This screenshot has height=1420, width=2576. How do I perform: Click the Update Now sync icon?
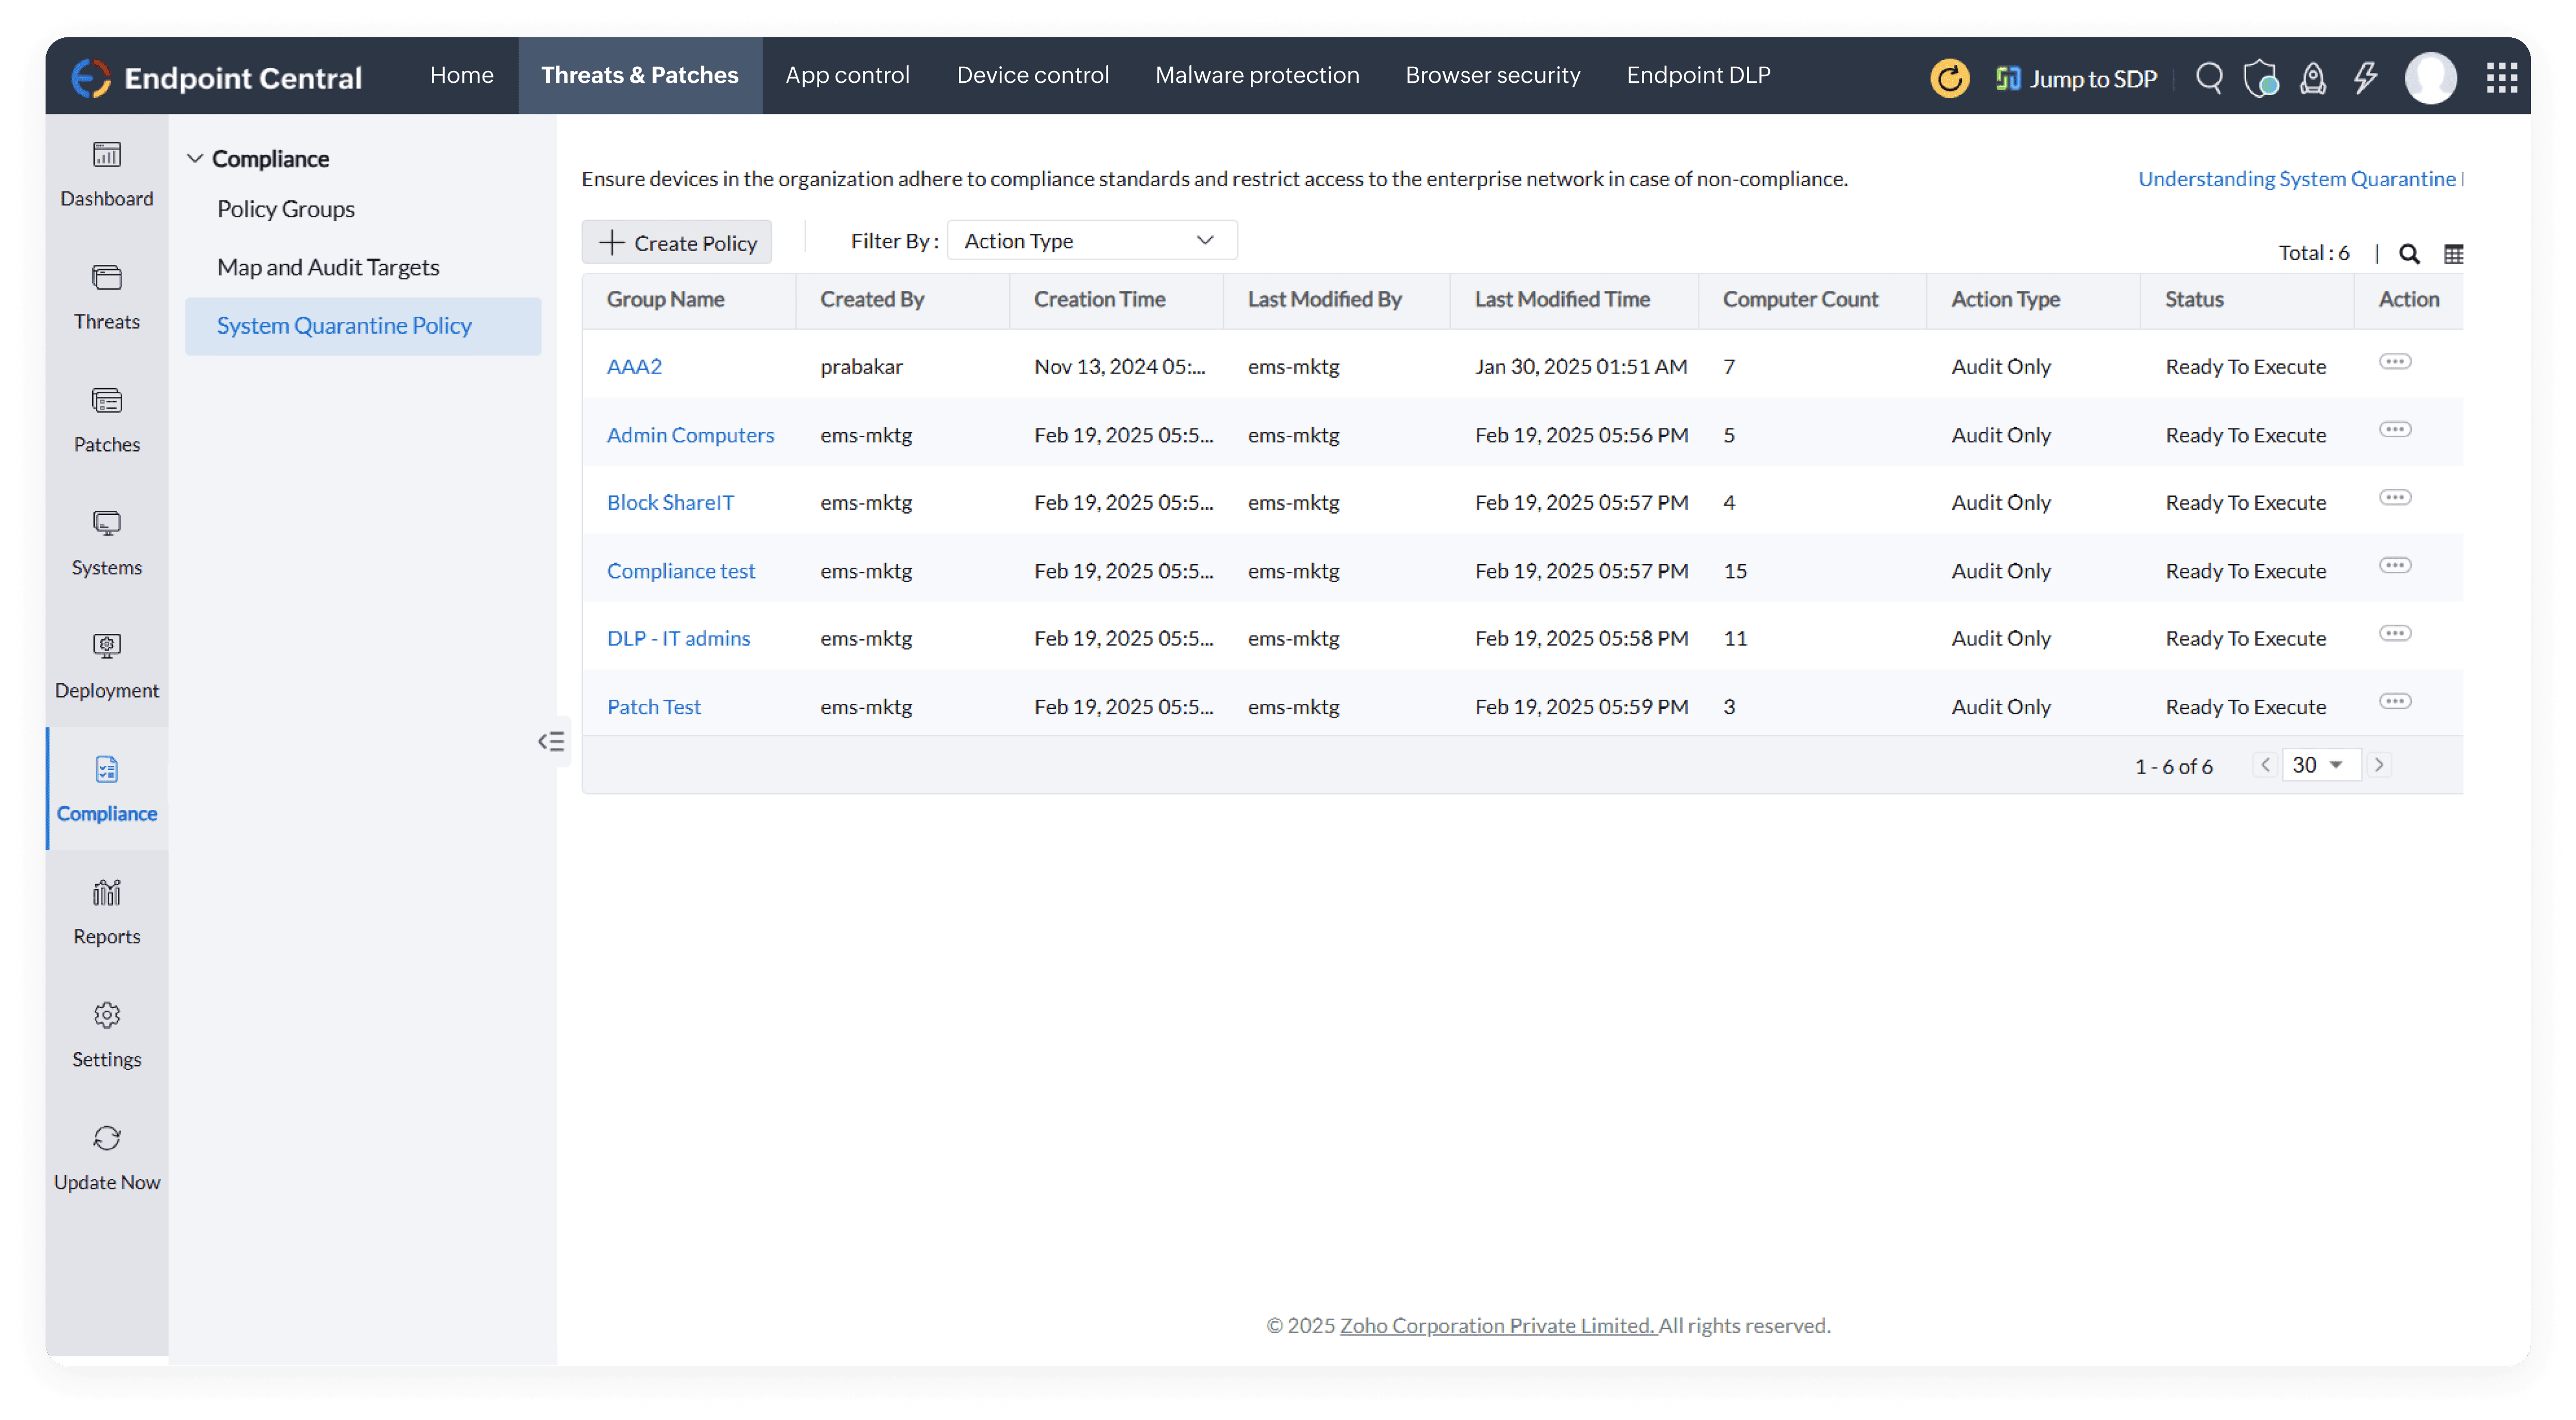(106, 1138)
